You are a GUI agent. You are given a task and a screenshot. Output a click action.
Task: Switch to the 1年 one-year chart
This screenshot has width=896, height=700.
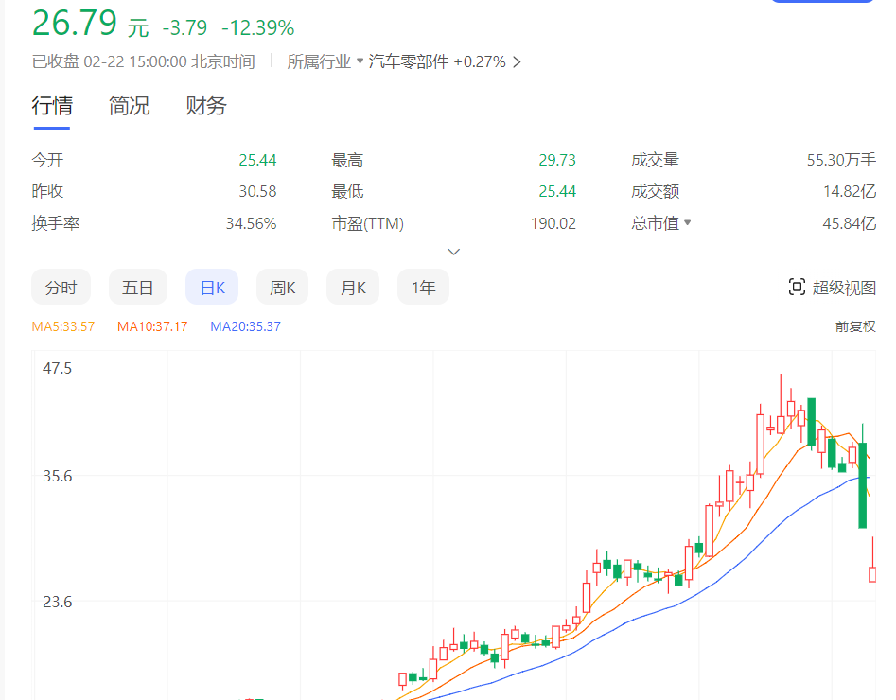tap(422, 286)
